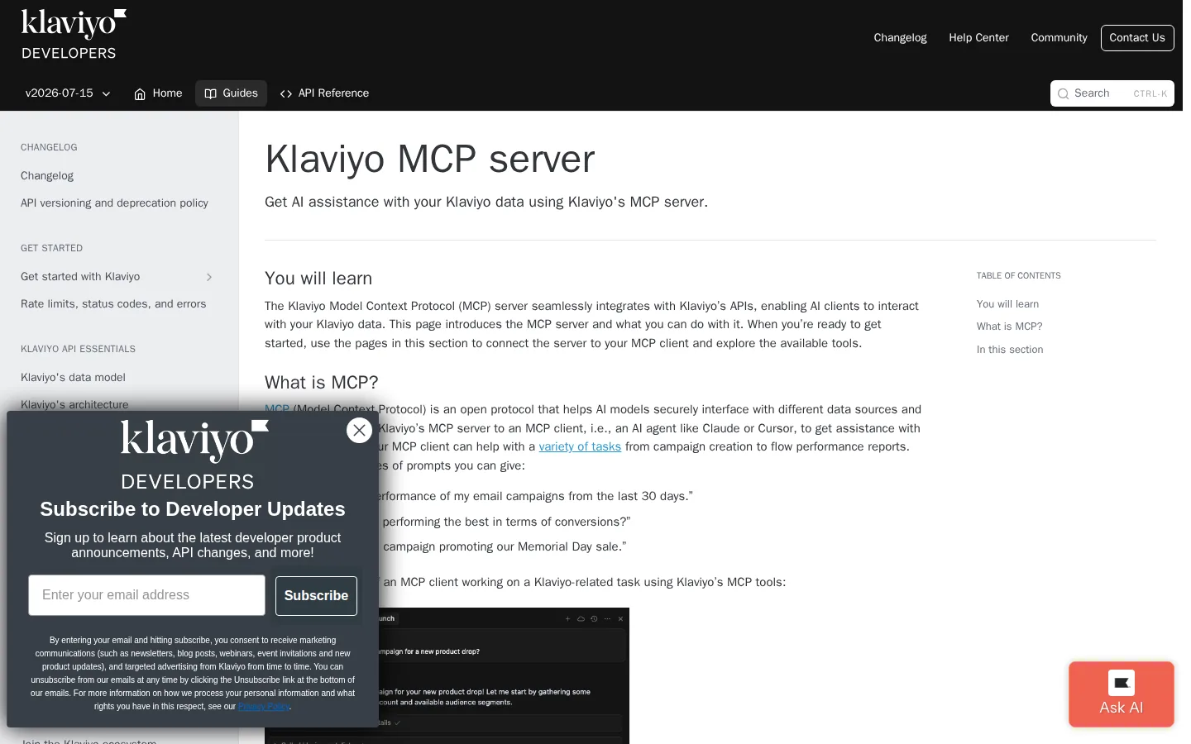1191x744 pixels.
Task: Open the Ask AI chat widget
Action: [1121, 694]
